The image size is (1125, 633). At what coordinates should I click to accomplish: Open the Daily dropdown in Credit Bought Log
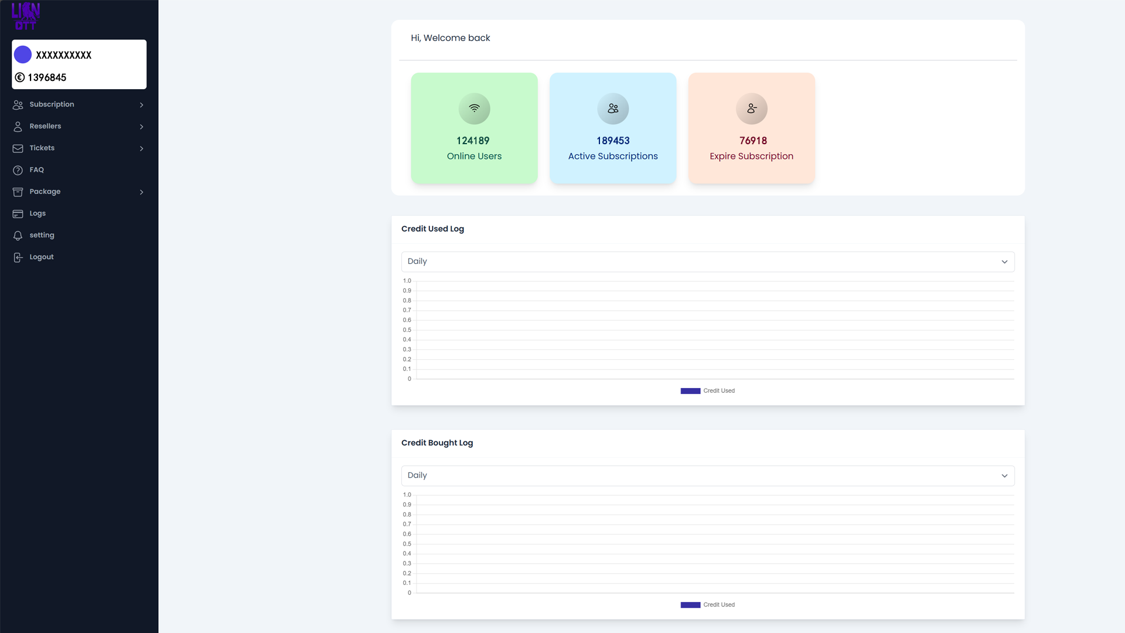click(x=707, y=475)
